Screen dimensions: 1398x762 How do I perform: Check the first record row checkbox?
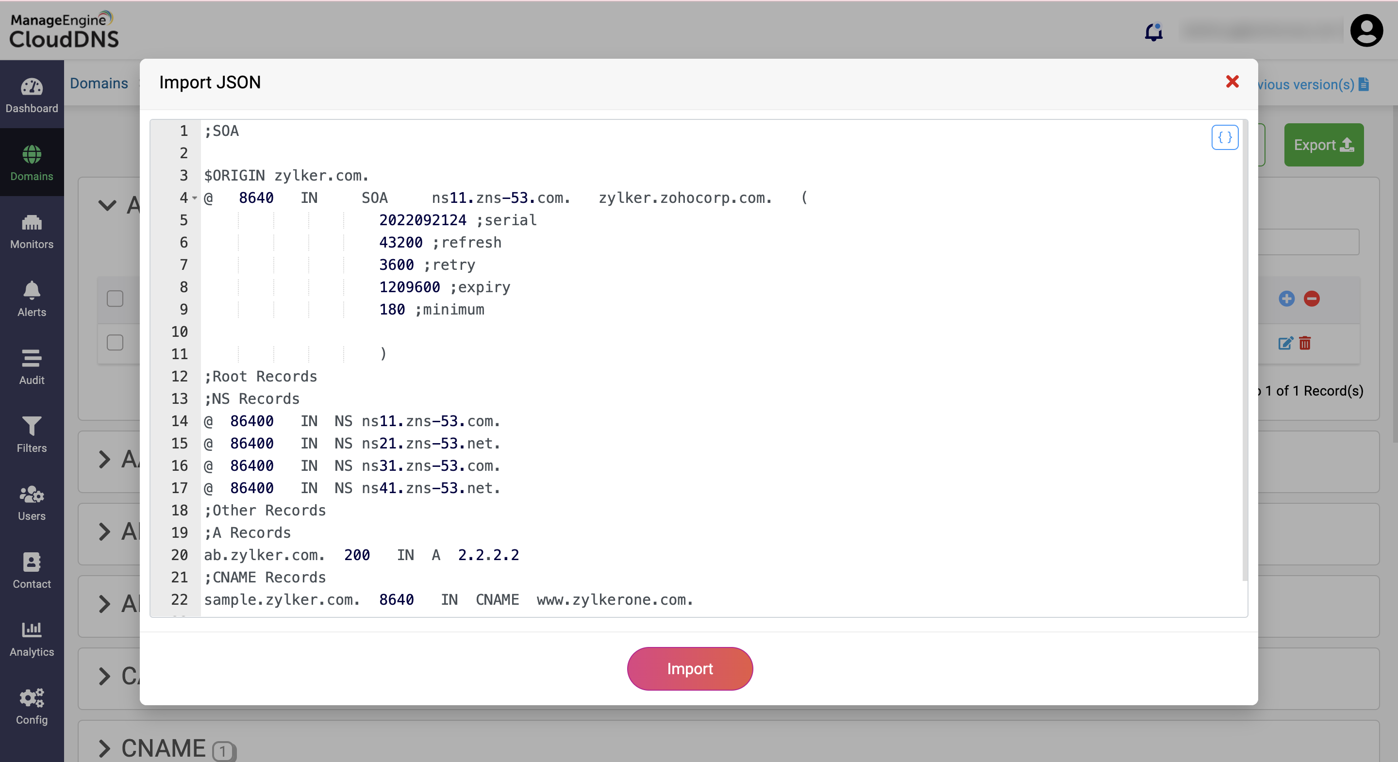(115, 343)
